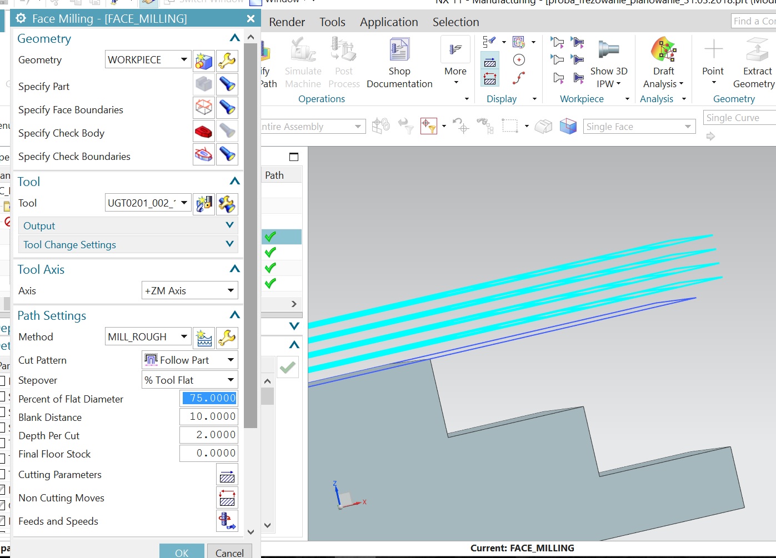Open Feeds and Speeds icon
776x558 pixels.
click(x=227, y=521)
